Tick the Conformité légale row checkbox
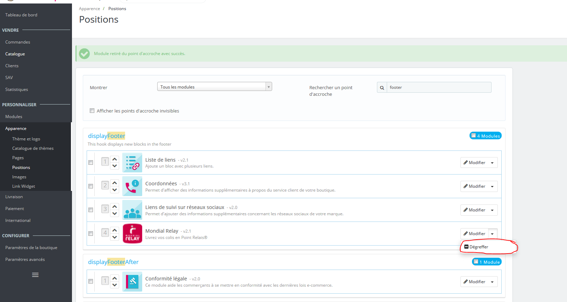The width and height of the screenshot is (567, 302). pos(91,281)
